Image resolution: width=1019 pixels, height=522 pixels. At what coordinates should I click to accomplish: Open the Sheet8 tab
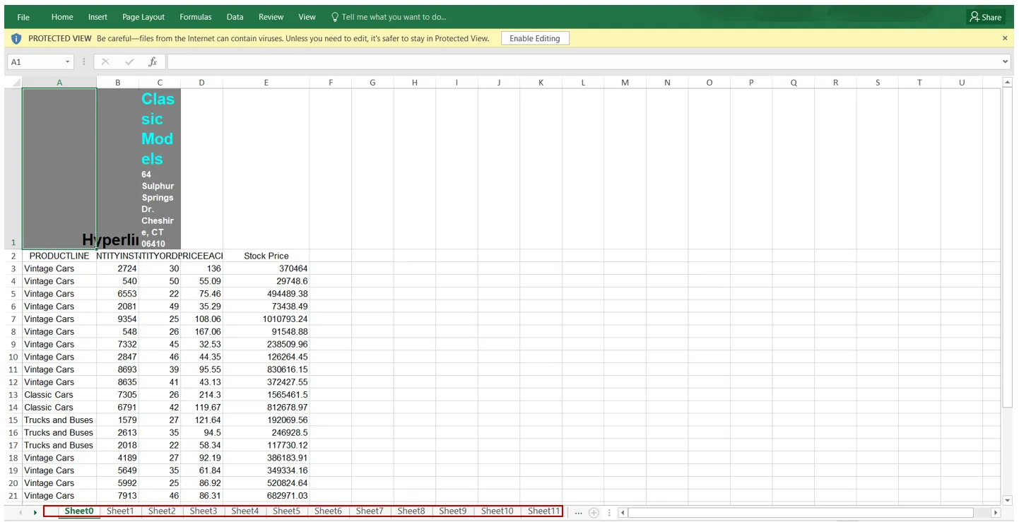coord(411,511)
